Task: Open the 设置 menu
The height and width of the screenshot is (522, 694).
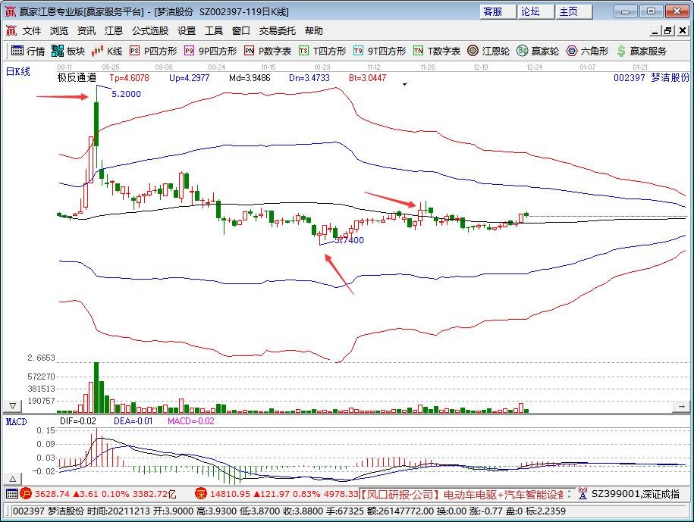Action: [x=187, y=30]
